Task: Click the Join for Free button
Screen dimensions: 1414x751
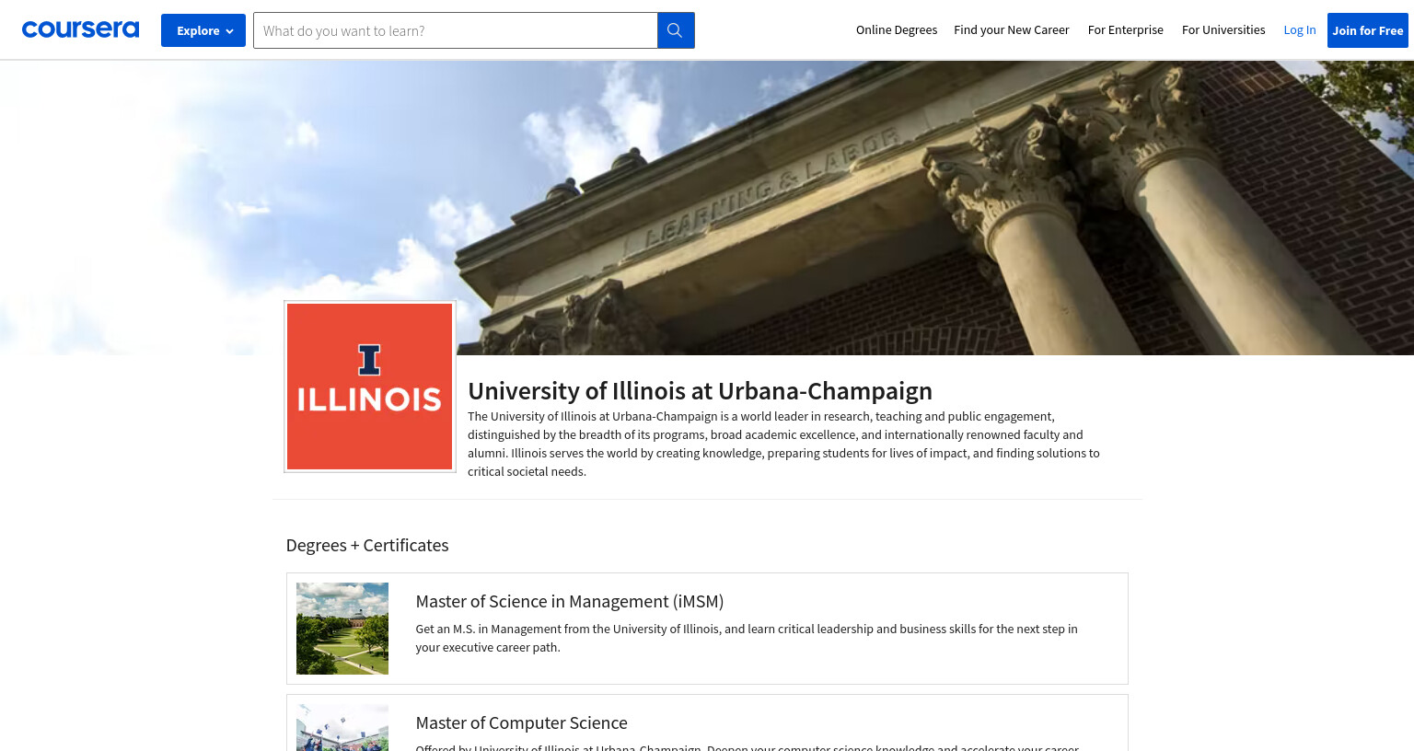Action: click(x=1368, y=30)
